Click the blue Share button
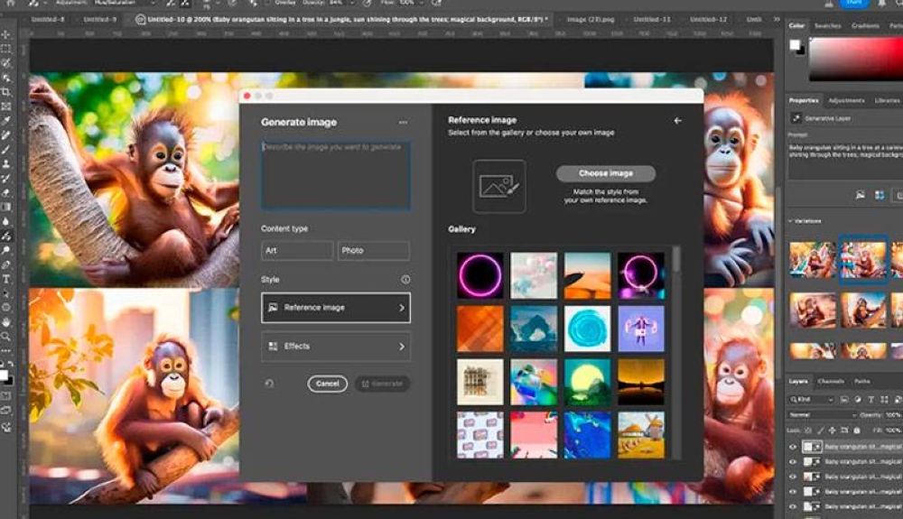 click(854, 3)
